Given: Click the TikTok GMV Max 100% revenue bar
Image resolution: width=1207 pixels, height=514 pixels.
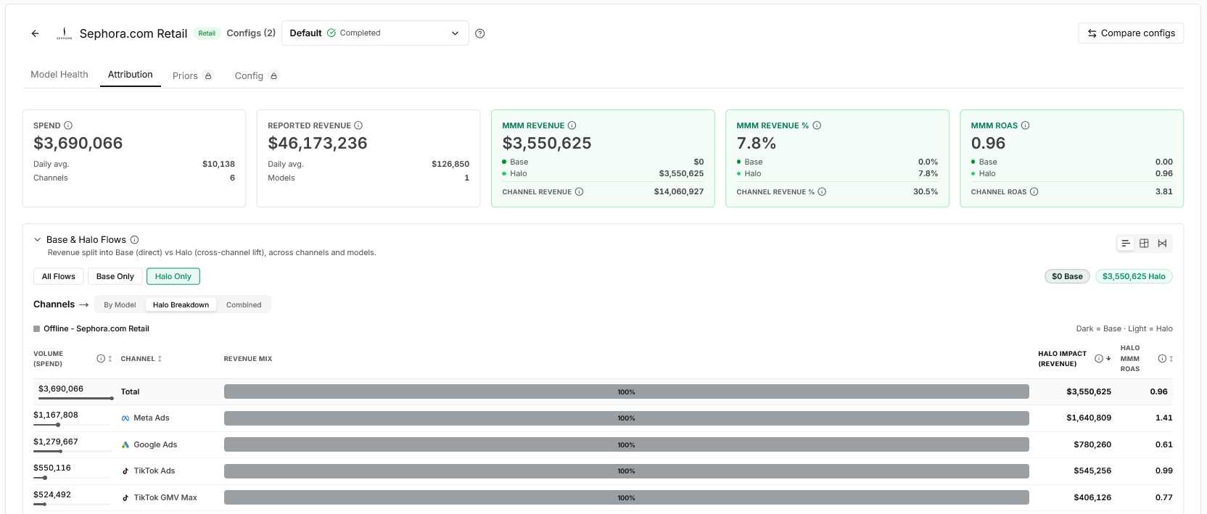Looking at the screenshot, I should pos(626,498).
